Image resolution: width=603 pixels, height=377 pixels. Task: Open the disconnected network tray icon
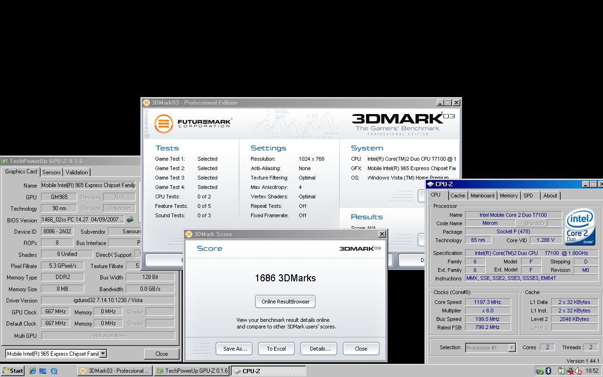pos(570,371)
